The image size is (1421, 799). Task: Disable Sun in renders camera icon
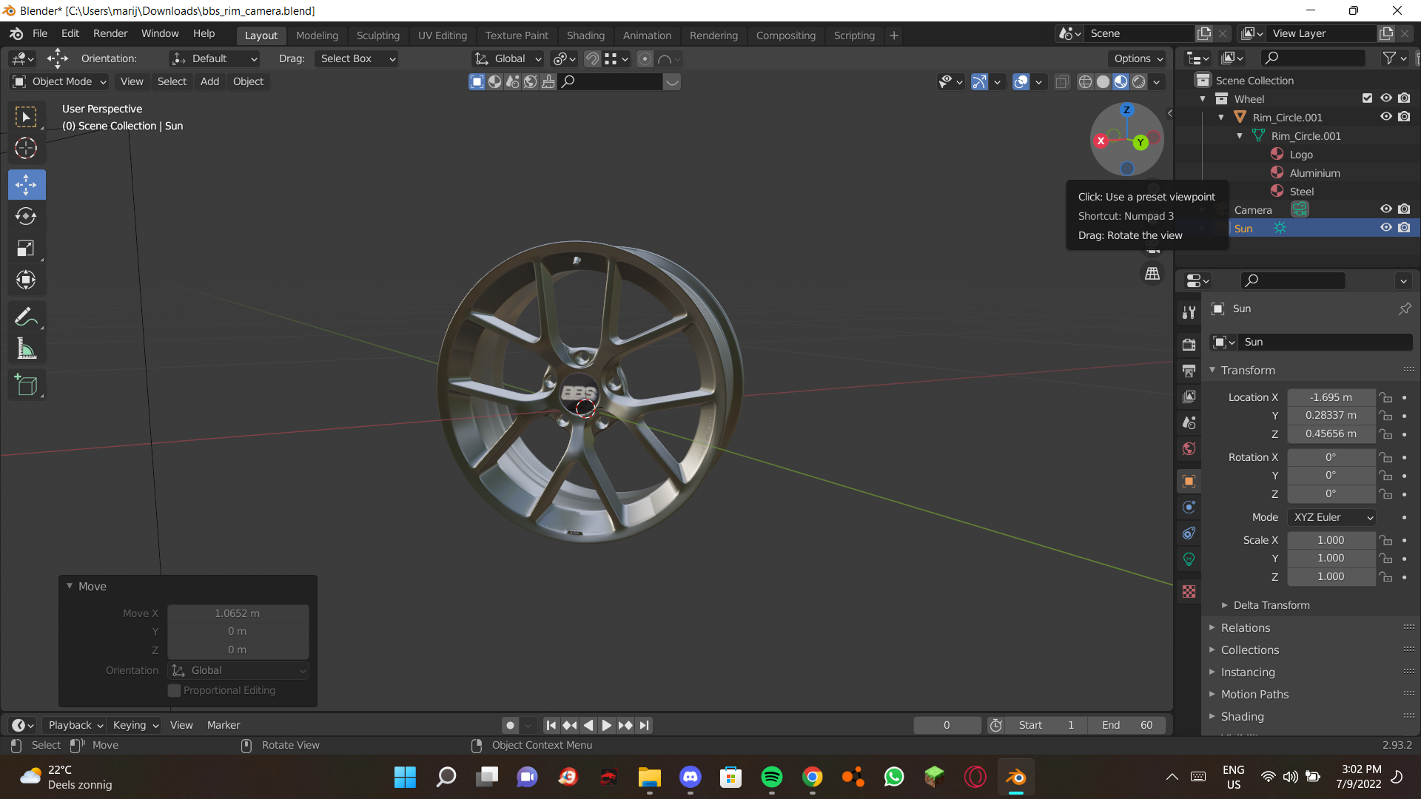pos(1404,228)
